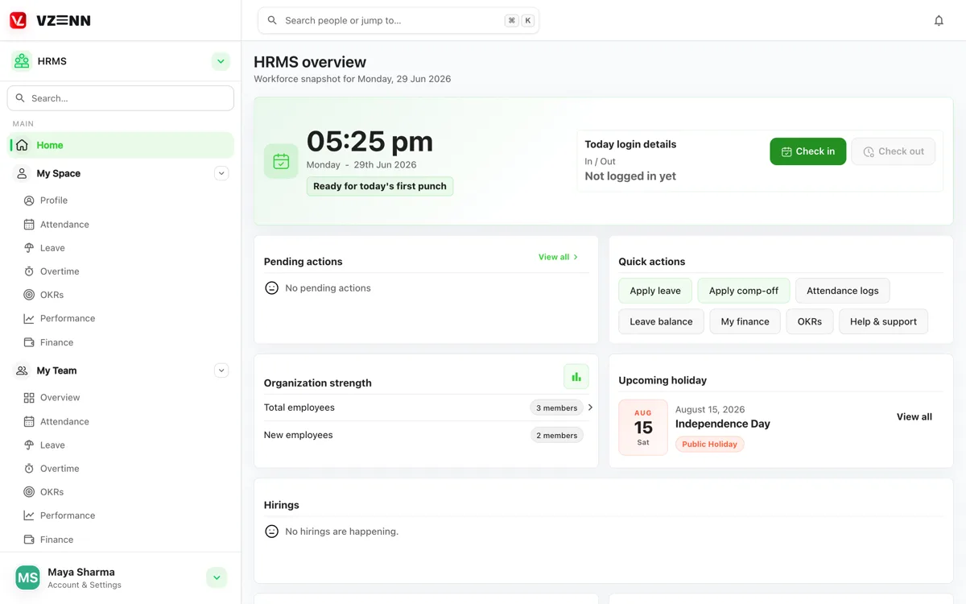The height and width of the screenshot is (604, 966).
Task: Click Independence Day holiday title
Action: 723,424
